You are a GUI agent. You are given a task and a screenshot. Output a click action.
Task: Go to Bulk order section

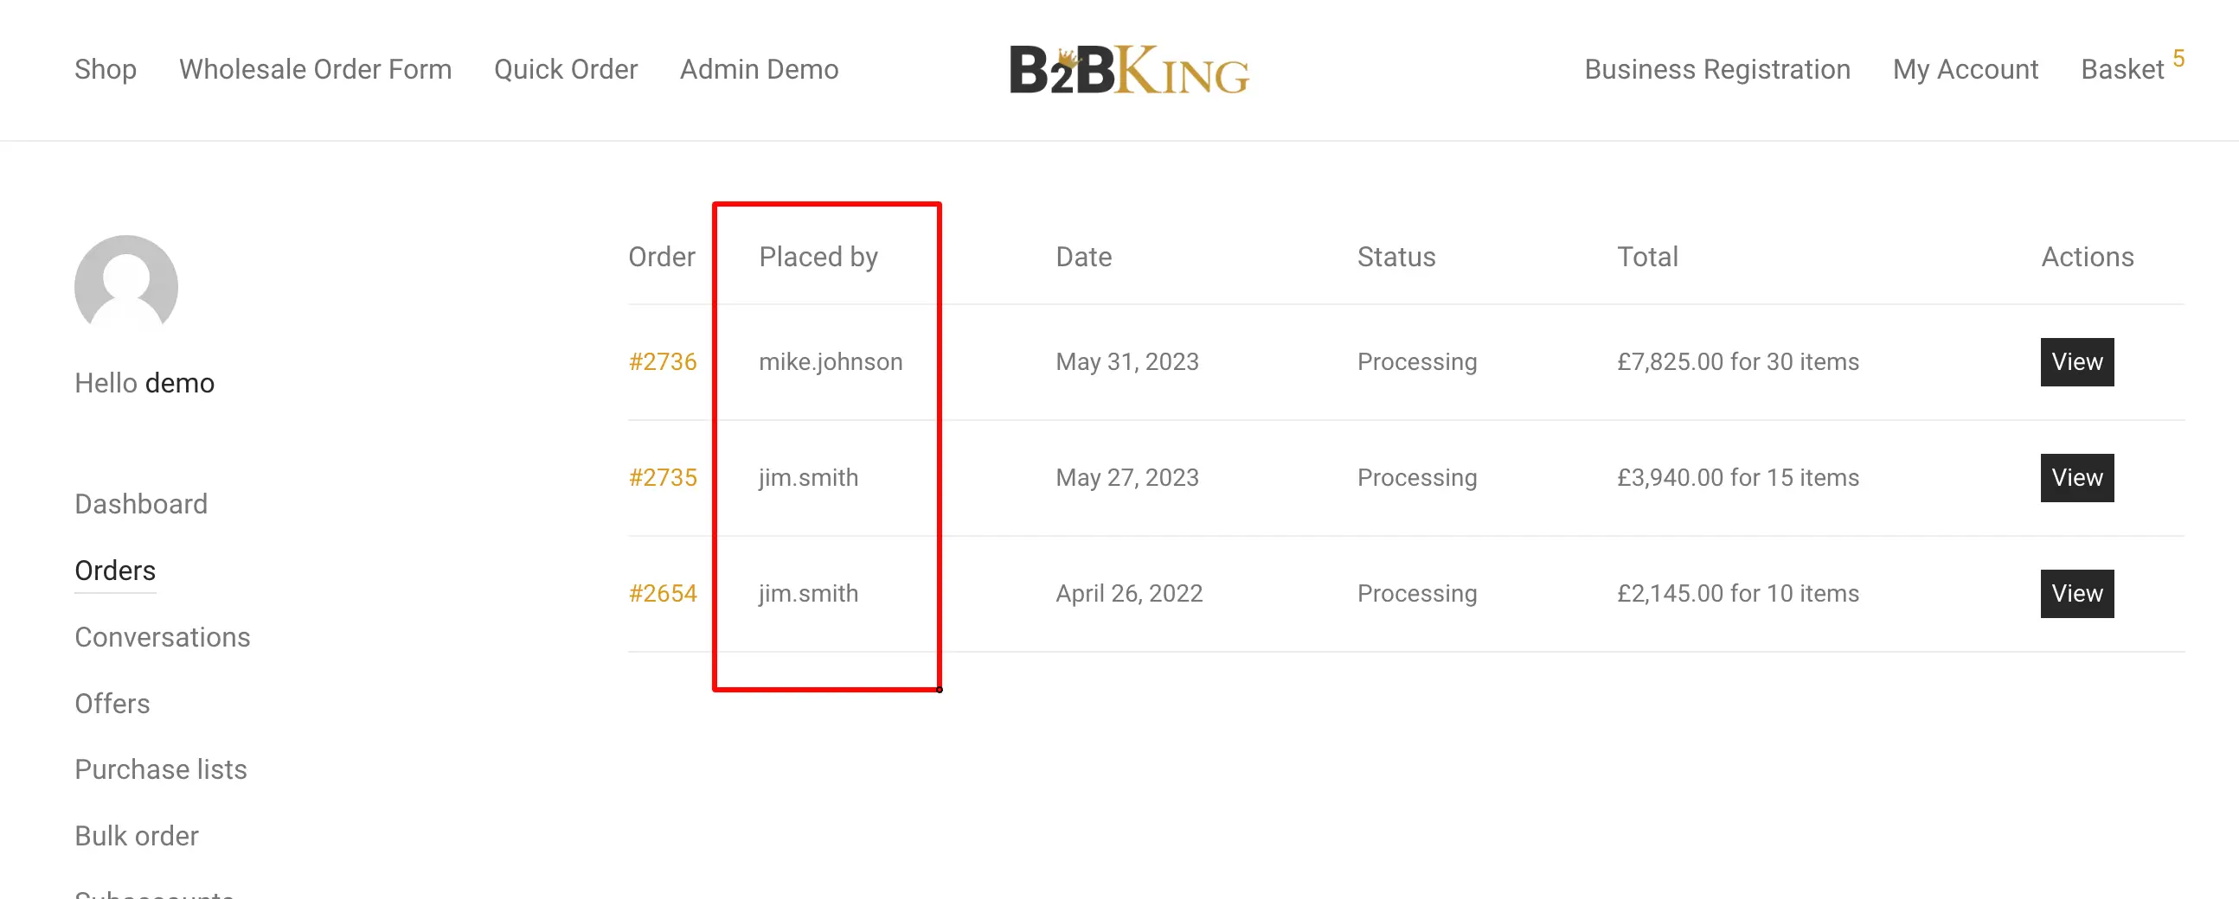(137, 836)
